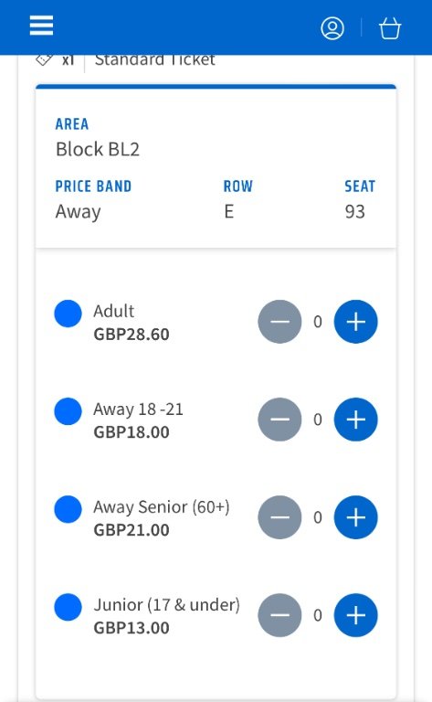The image size is (432, 702).
Task: Select the blue dot beside Junior
Action: [x=68, y=607]
